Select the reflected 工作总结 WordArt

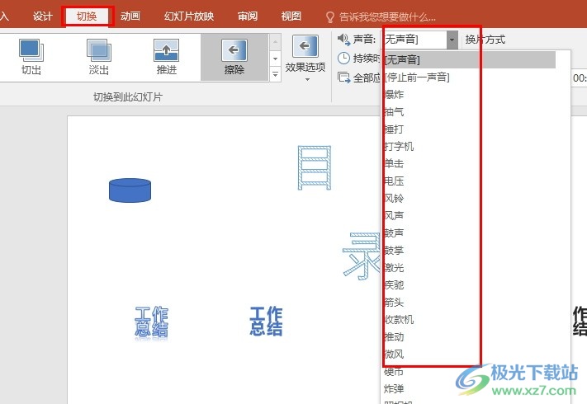152,322
